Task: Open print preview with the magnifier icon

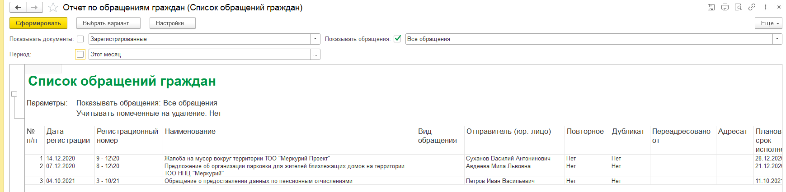Action: pos(738,7)
